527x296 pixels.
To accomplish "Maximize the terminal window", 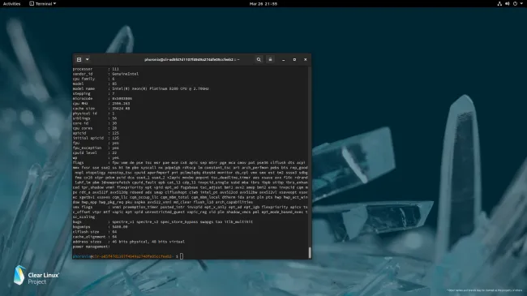I will [x=294, y=59].
